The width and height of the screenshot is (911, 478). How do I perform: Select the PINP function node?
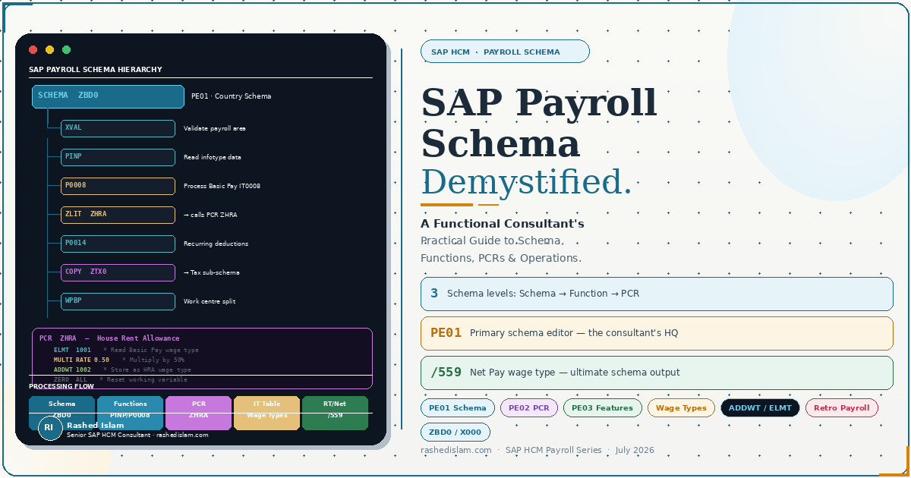pyautogui.click(x=118, y=157)
